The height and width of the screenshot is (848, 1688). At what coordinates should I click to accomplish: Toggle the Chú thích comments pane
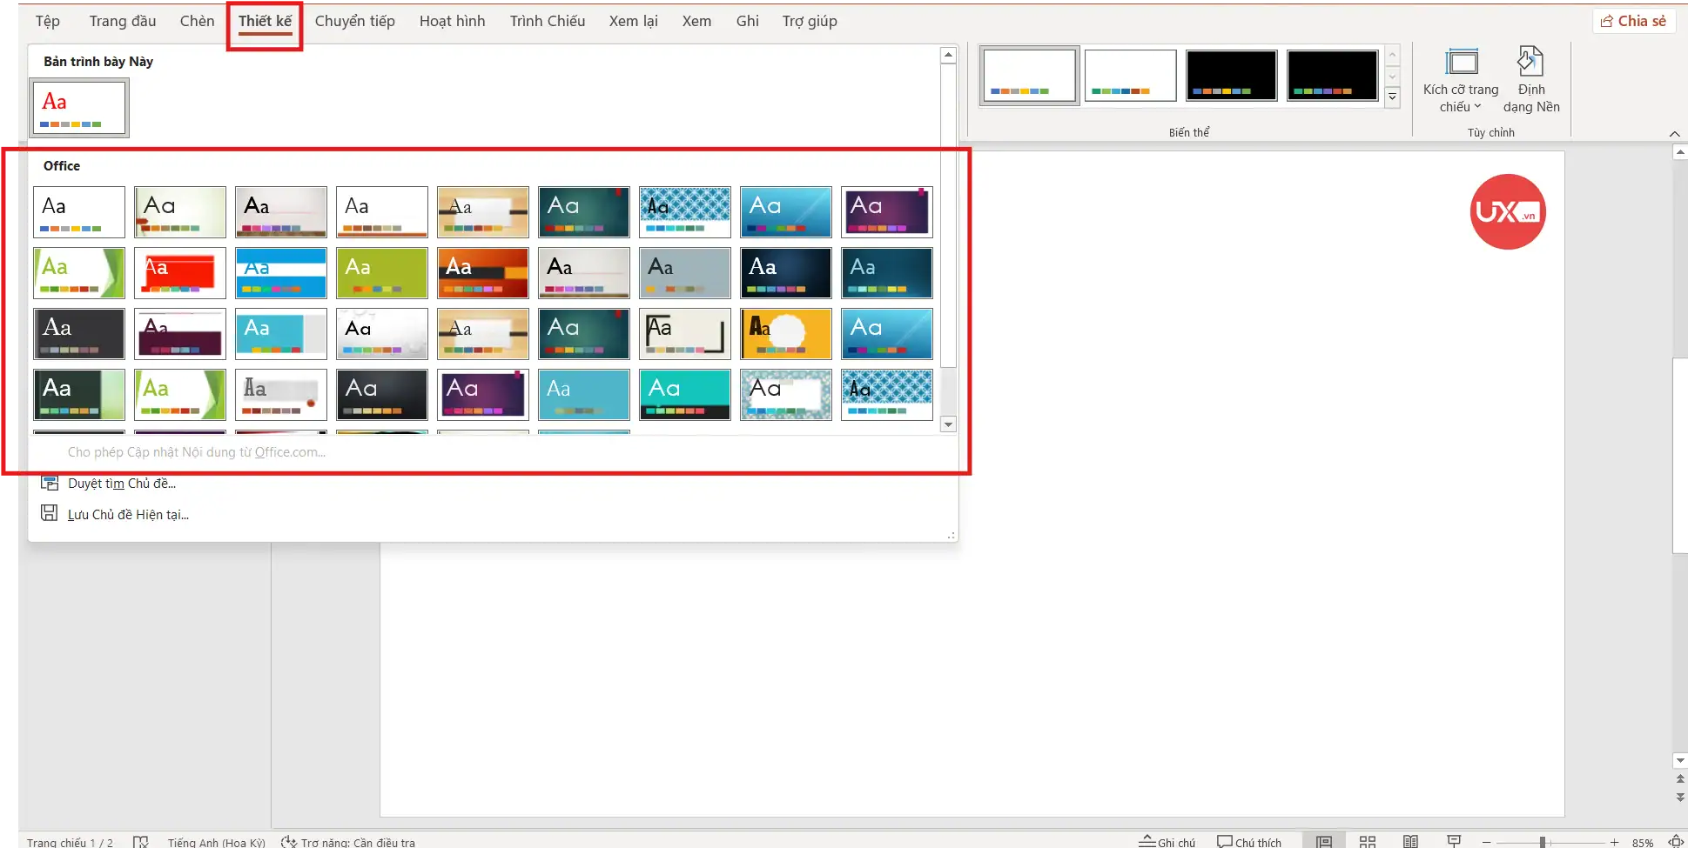tap(1249, 841)
